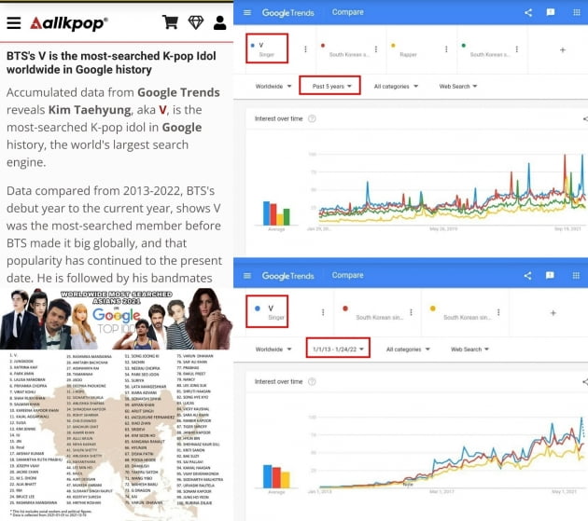This screenshot has width=588, height=521.
Task: Open the article headline about BTS's V
Action: tap(111, 62)
